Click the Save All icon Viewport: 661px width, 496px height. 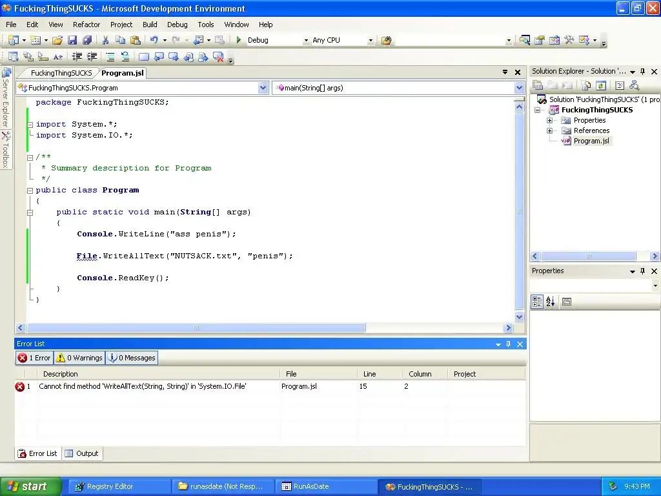pos(87,40)
